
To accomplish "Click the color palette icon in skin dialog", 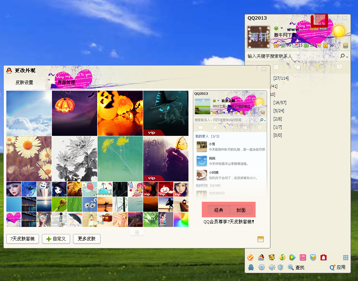I will 260,239.
